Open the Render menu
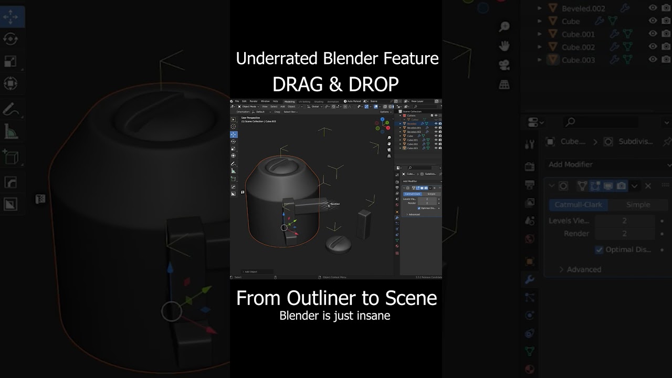This screenshot has height=378, width=672. (254, 101)
